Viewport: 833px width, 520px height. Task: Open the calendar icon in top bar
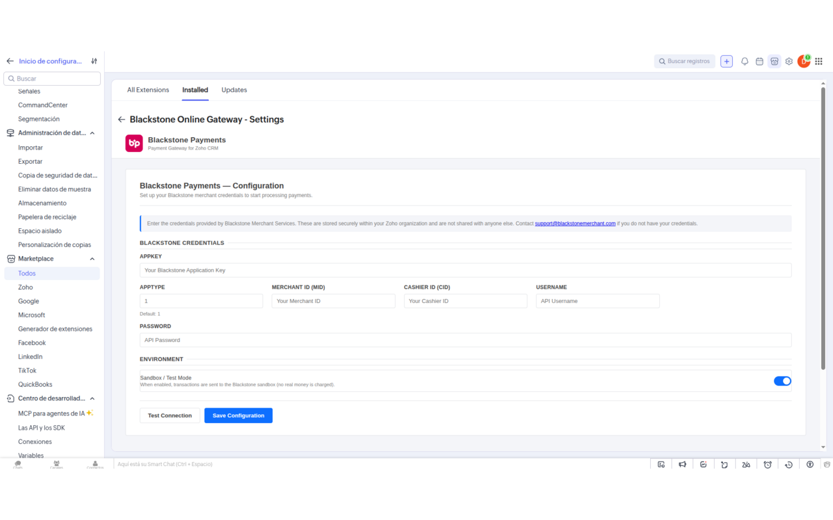pyautogui.click(x=759, y=61)
